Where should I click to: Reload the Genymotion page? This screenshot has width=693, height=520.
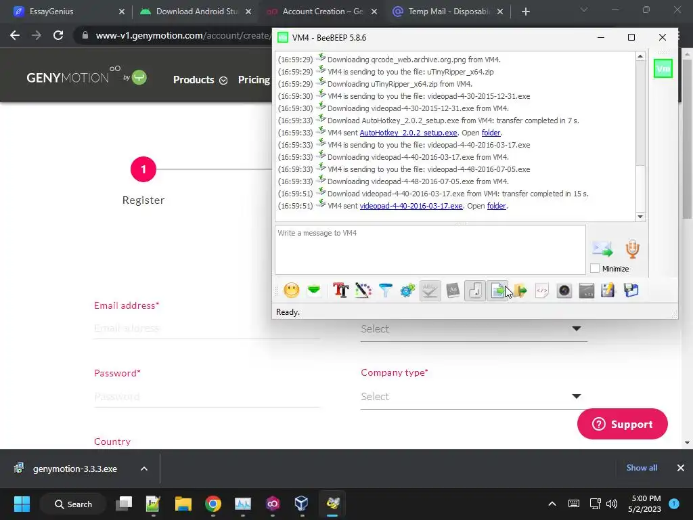[58, 35]
